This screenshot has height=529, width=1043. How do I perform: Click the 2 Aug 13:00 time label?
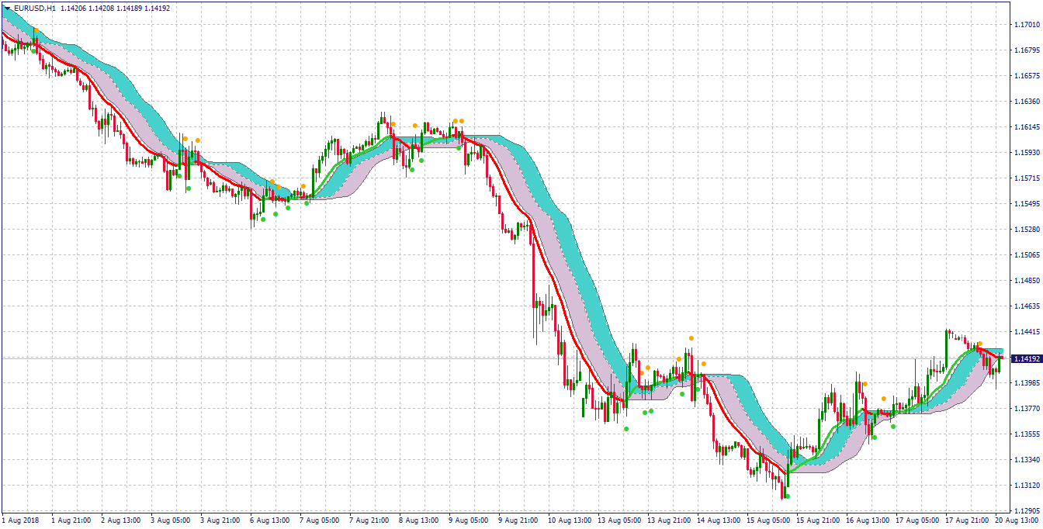coord(120,520)
